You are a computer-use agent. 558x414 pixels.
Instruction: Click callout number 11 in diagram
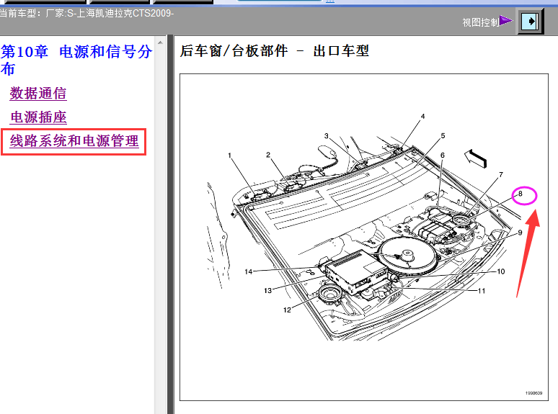pyautogui.click(x=482, y=291)
